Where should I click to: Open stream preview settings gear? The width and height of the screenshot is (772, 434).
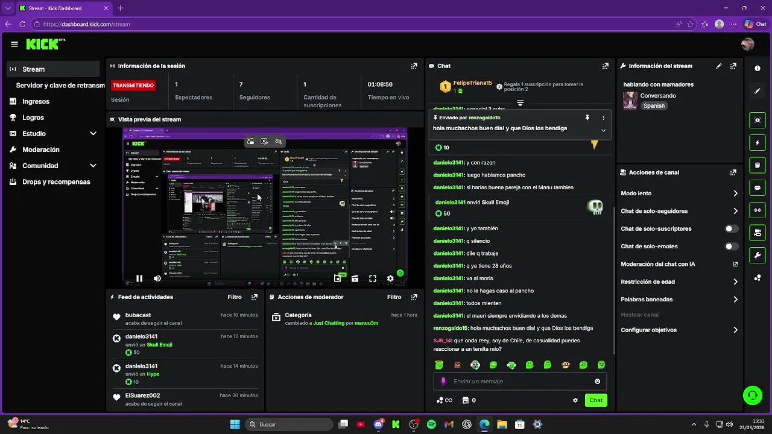point(390,278)
